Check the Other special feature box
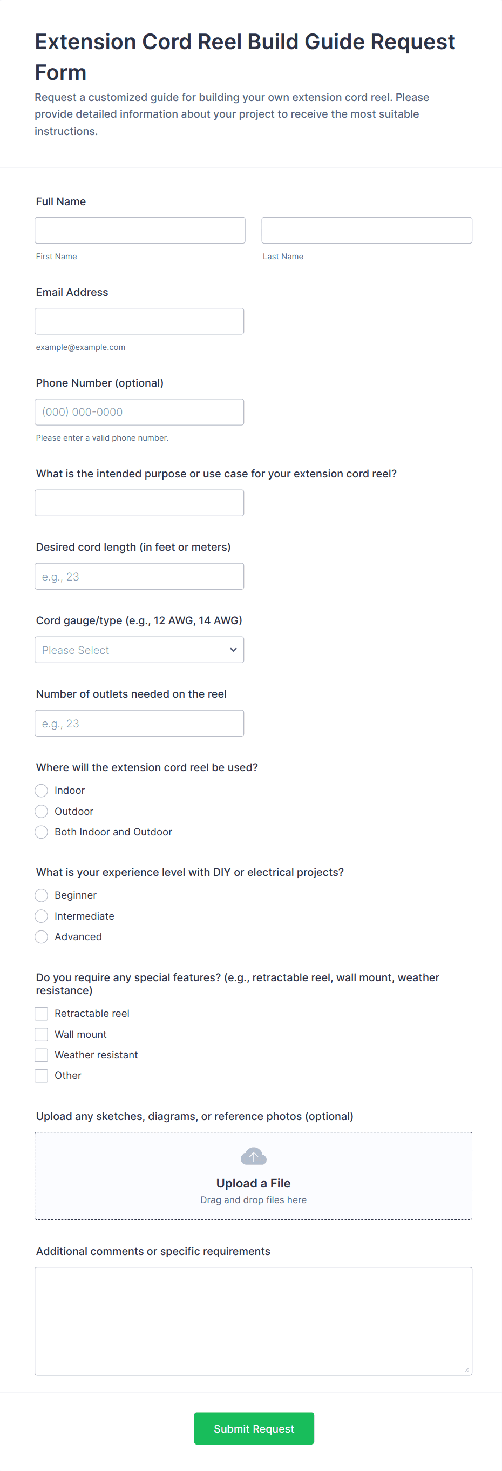The height and width of the screenshot is (1471, 502). 41,1076
